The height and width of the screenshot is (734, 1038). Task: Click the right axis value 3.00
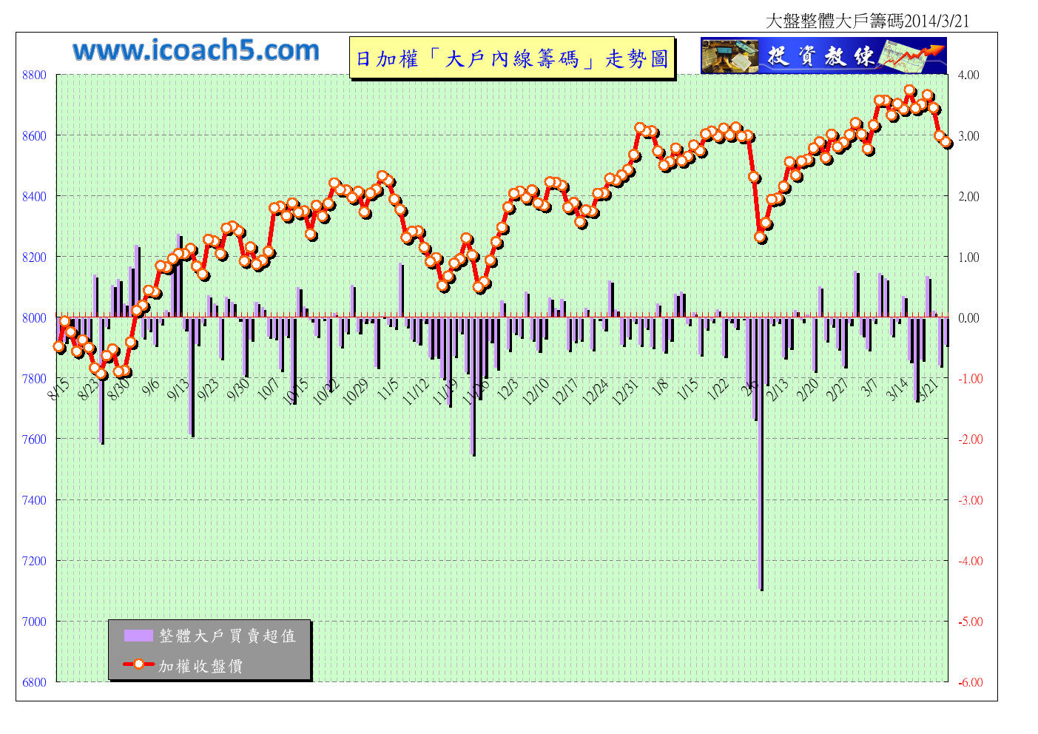click(x=968, y=136)
